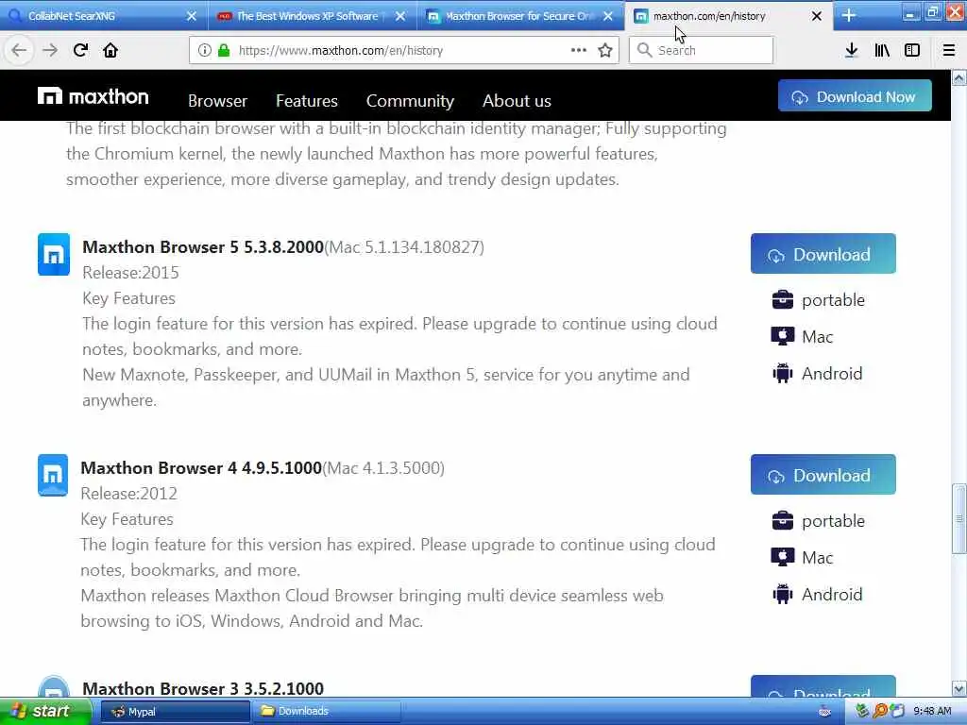Open page actions three-dot menu
Viewport: 967px width, 725px height.
[x=579, y=50]
